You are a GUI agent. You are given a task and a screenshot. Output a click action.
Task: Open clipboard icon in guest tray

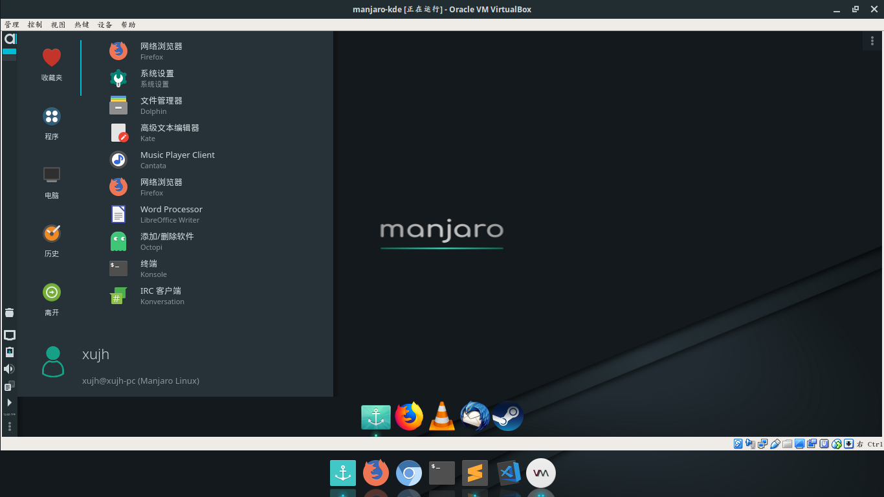point(9,386)
